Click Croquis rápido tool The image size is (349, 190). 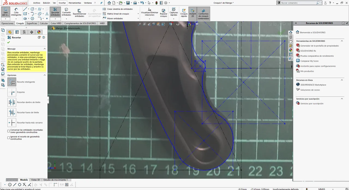tap(184, 13)
